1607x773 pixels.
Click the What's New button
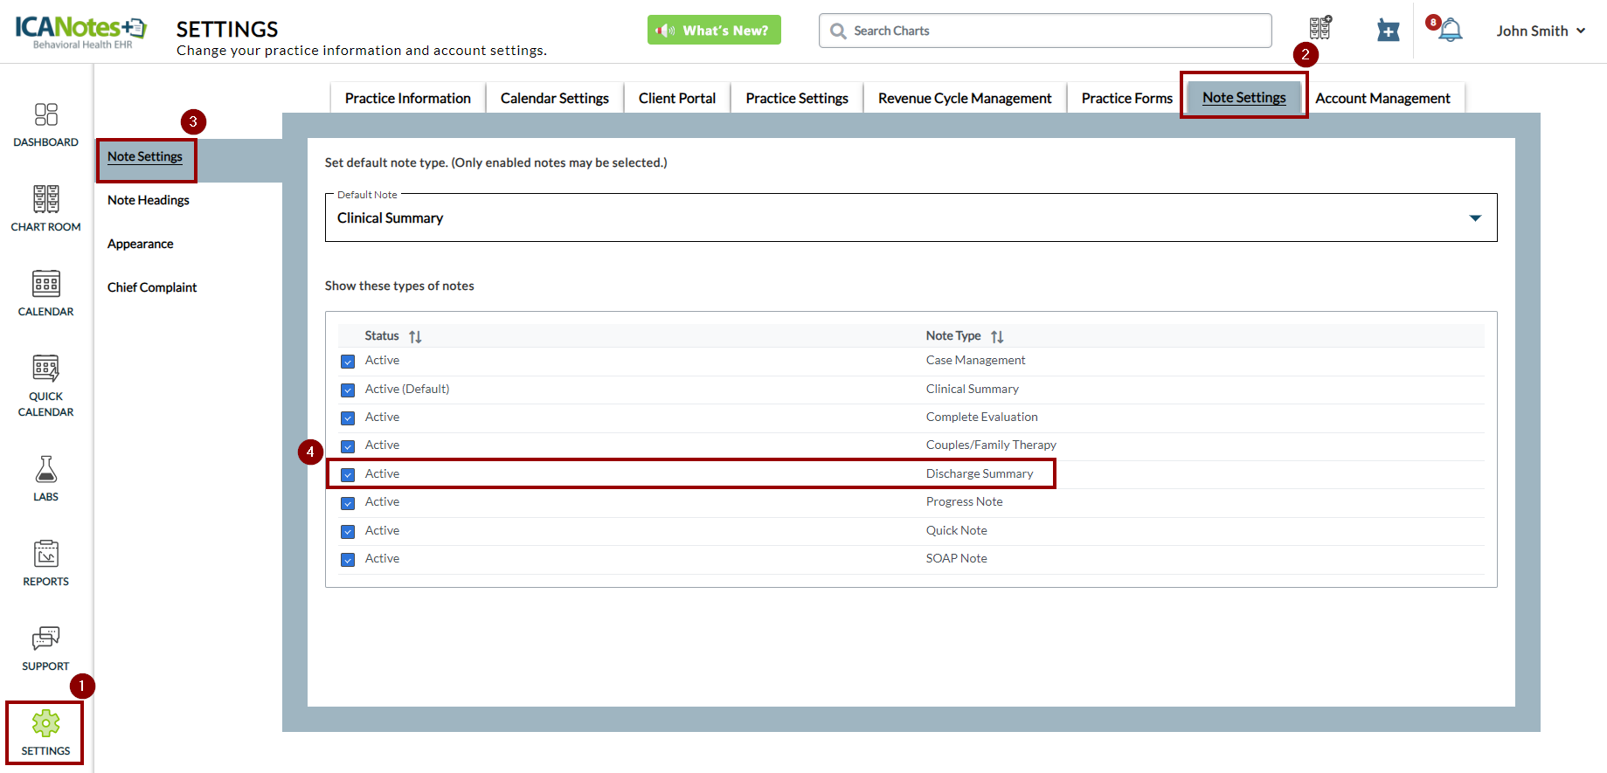714,31
